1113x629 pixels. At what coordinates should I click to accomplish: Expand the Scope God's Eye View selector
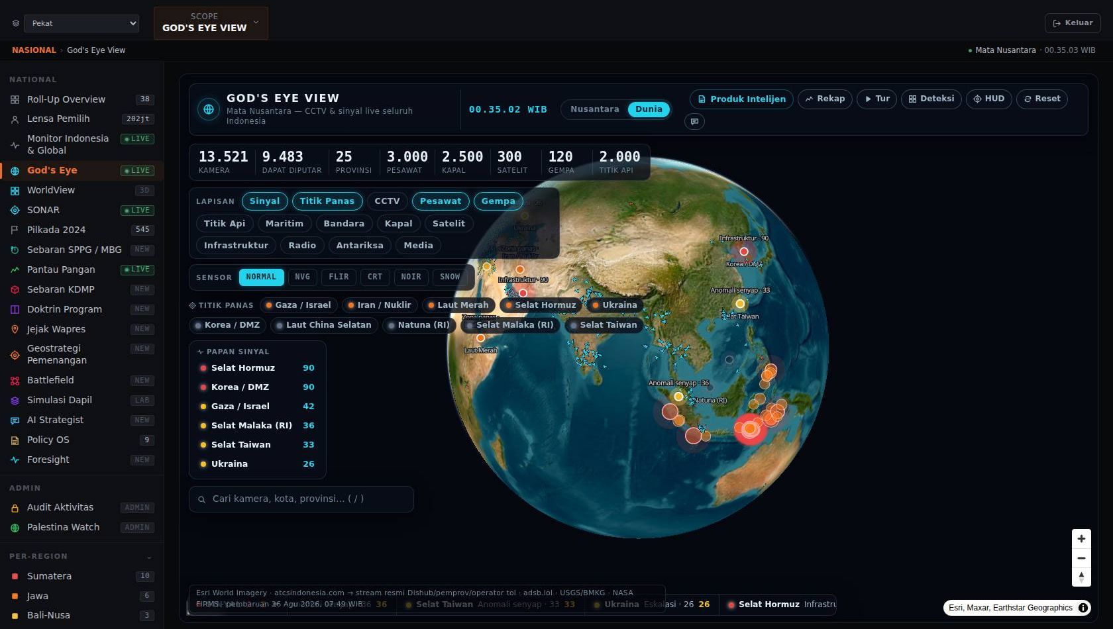pyautogui.click(x=211, y=23)
